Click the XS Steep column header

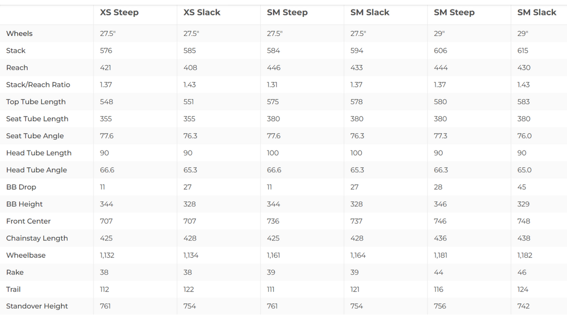click(x=119, y=13)
